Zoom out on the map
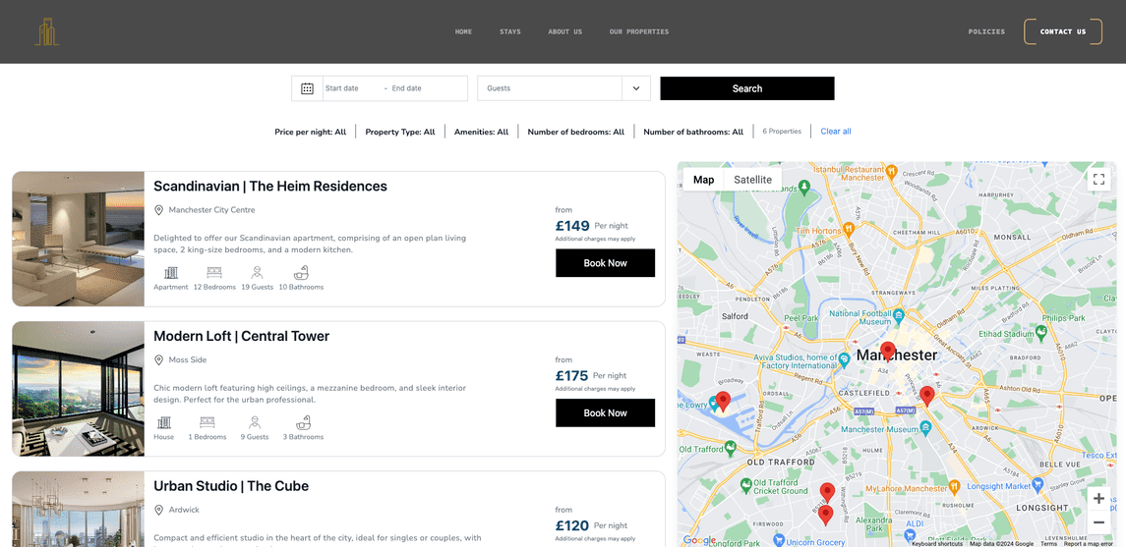This screenshot has height=547, width=1126. pyautogui.click(x=1098, y=522)
